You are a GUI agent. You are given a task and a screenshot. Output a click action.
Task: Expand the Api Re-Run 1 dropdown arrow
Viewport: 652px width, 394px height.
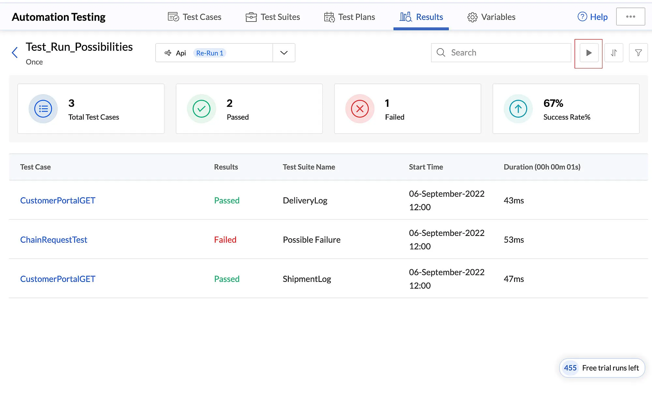tap(284, 53)
